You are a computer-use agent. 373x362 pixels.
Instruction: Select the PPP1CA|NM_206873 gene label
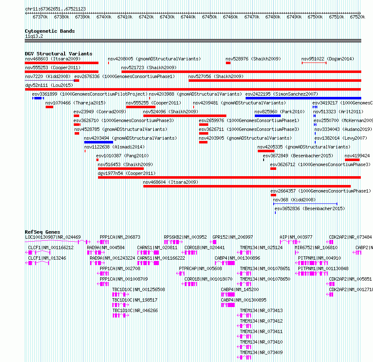pos(120,237)
